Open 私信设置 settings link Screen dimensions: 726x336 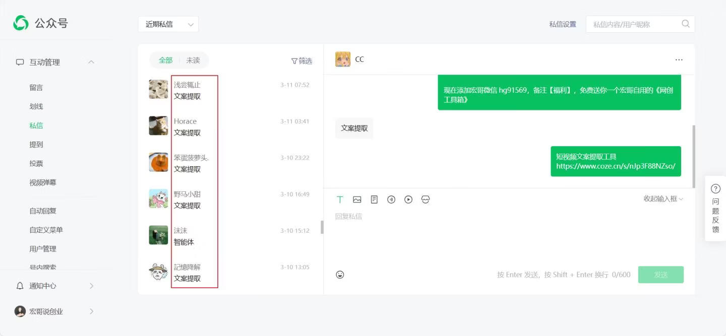(562, 23)
